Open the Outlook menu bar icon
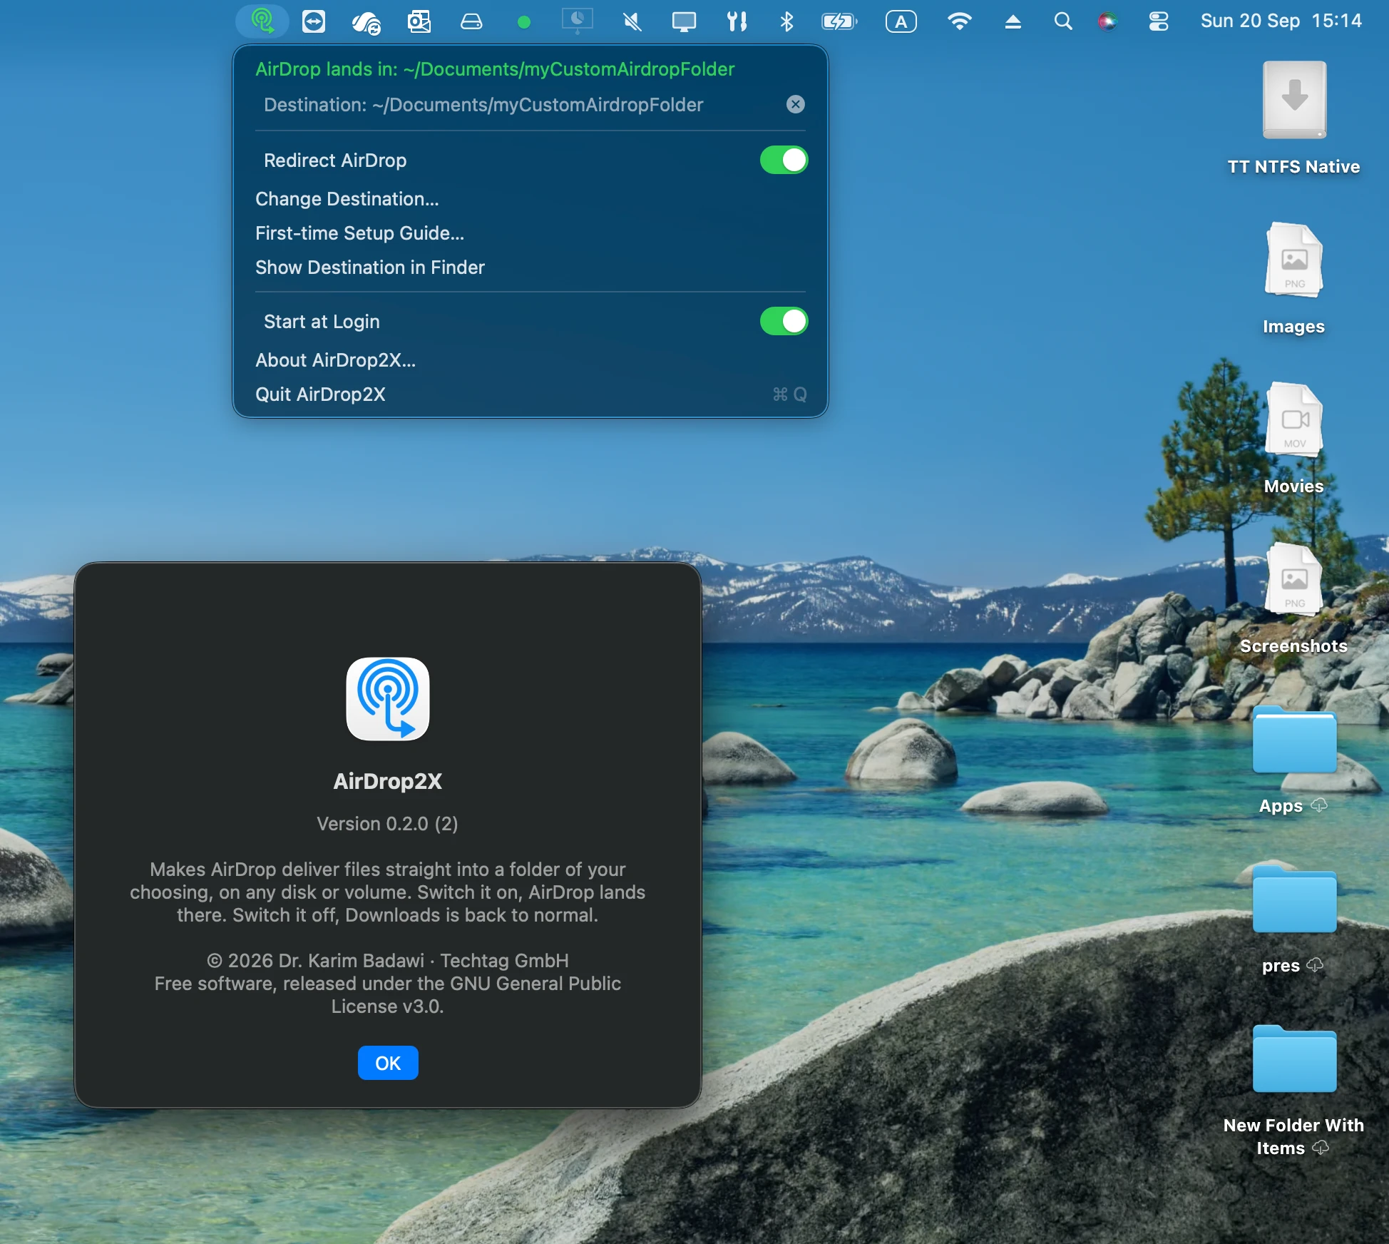This screenshot has height=1244, width=1389. [x=419, y=21]
